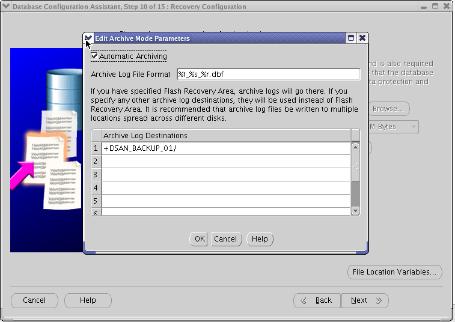Click the wizard Cancel button at bottom left
Image resolution: width=455 pixels, height=322 pixels.
(x=34, y=300)
